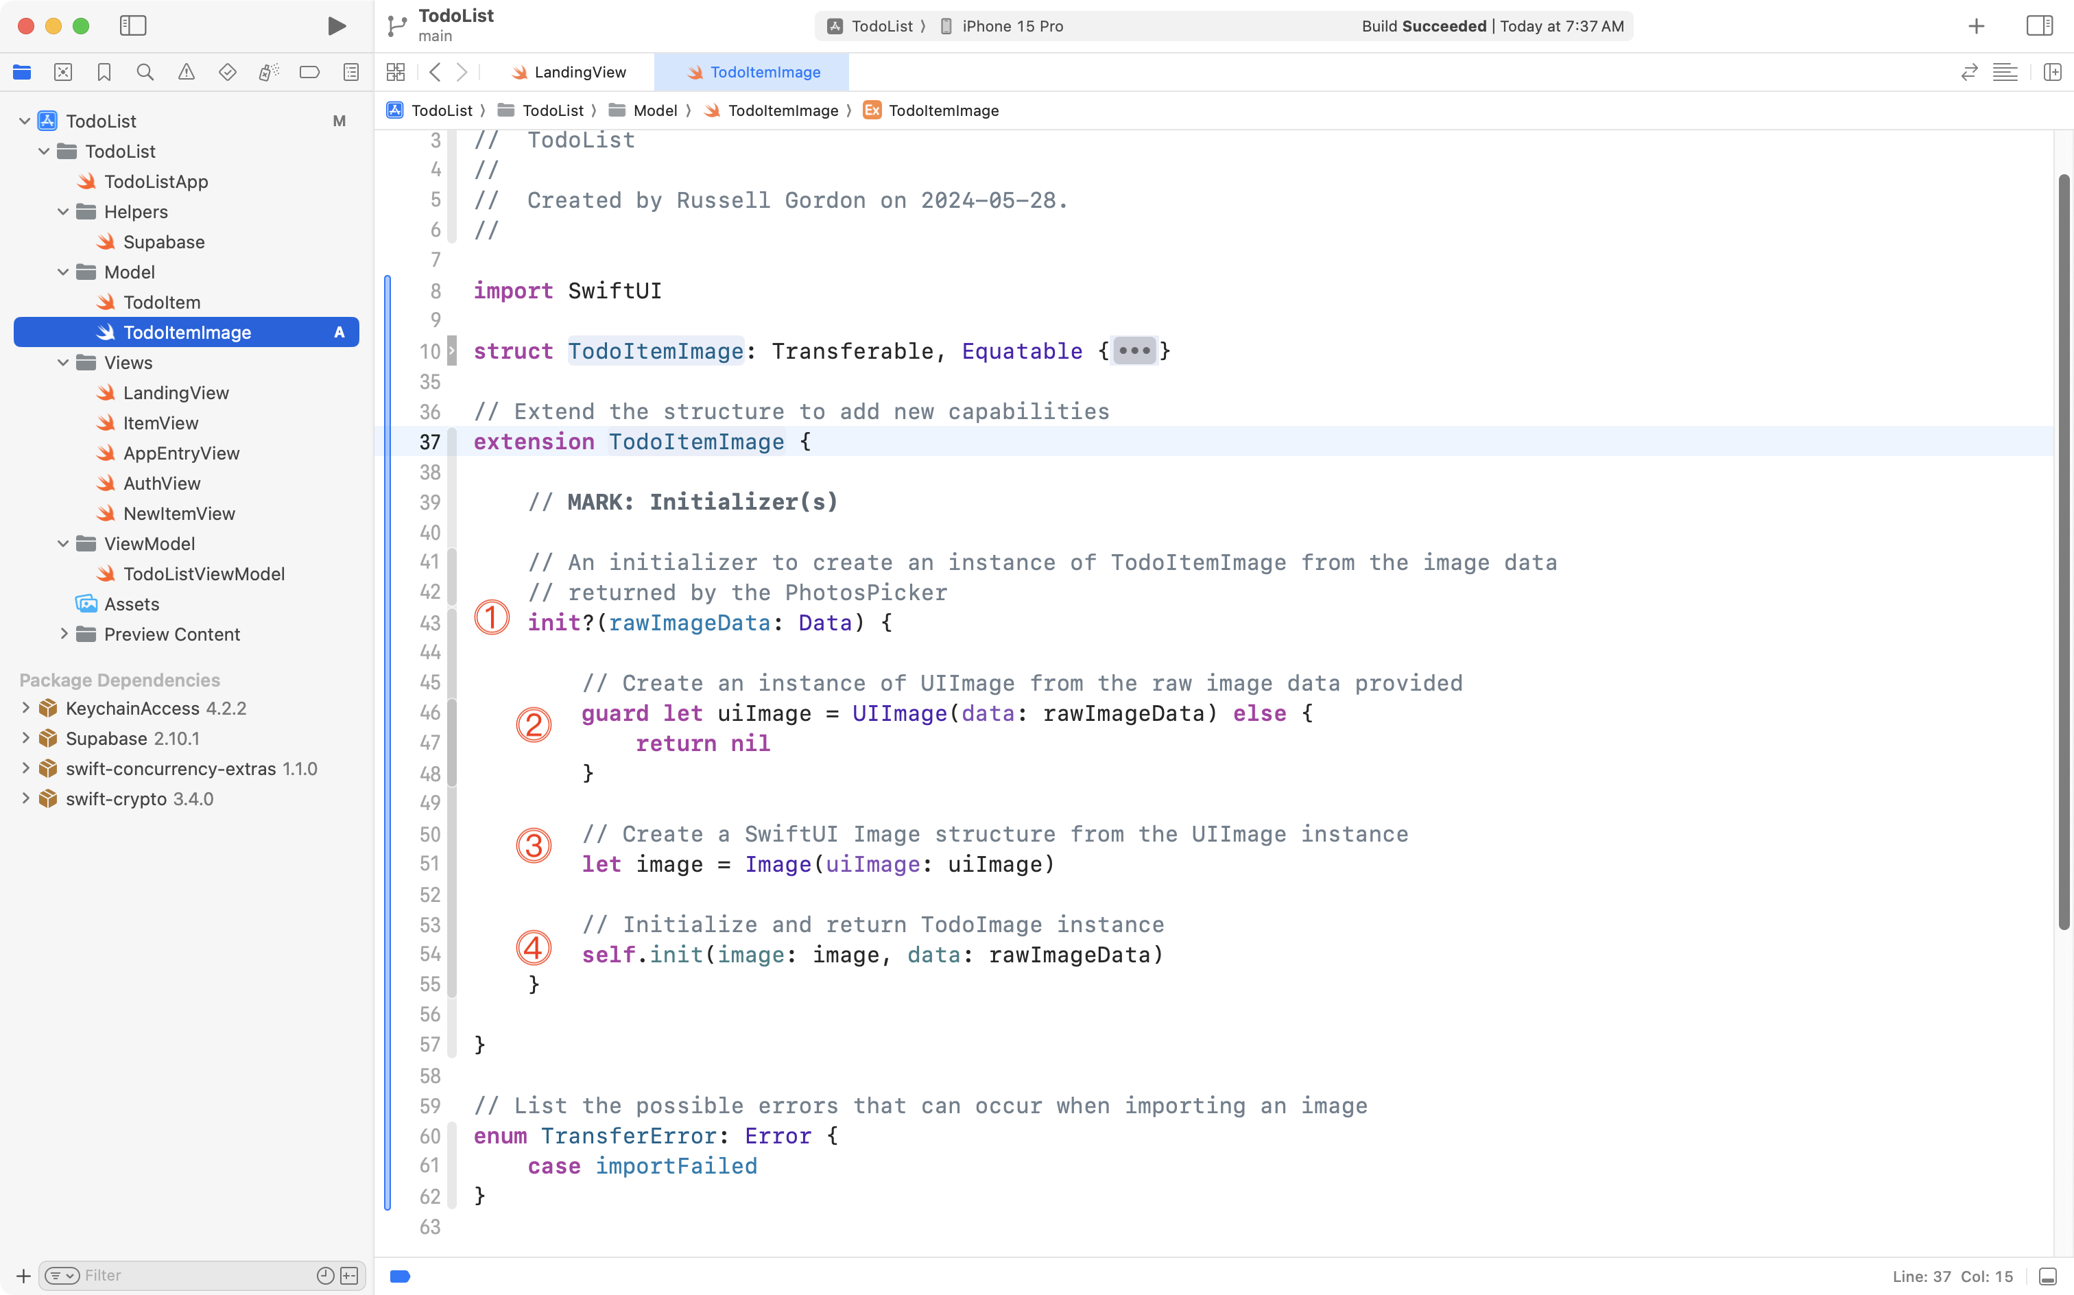Image resolution: width=2074 pixels, height=1295 pixels.
Task: Open the Breakpoint navigator
Action: pos(310,72)
